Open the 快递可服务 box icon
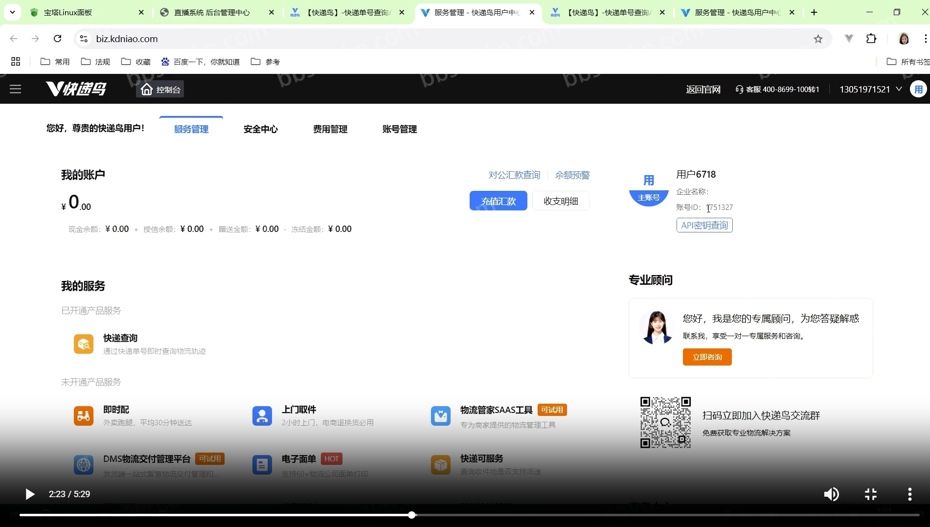The image size is (930, 527). 441,465
